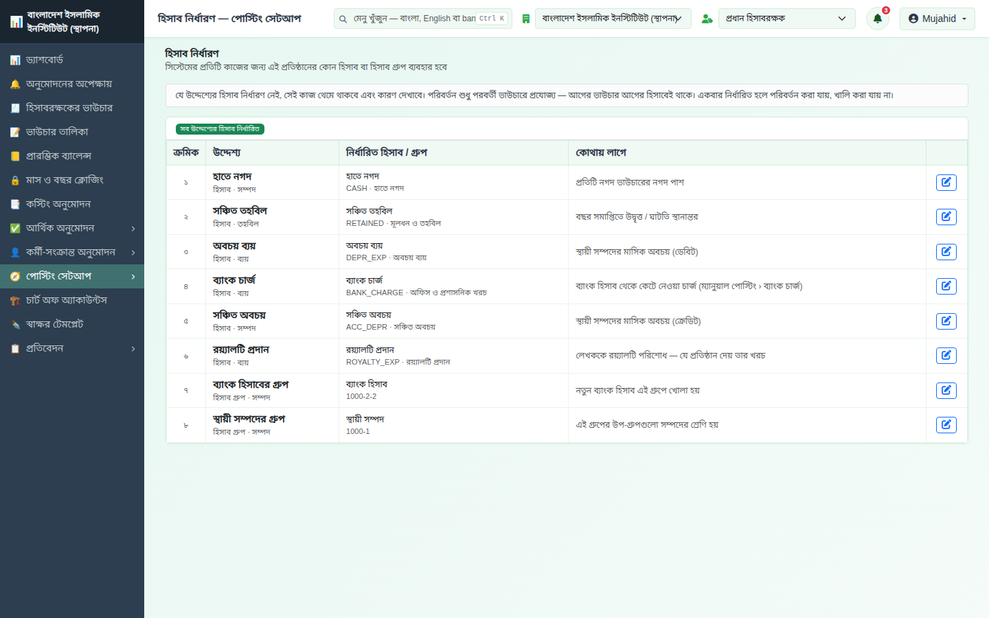Click the lock icon for মাস ও বছর ক্লোজিং

point(15,180)
